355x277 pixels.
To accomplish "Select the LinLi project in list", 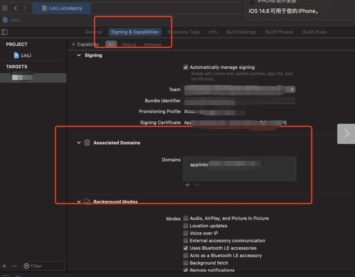I will point(23,55).
